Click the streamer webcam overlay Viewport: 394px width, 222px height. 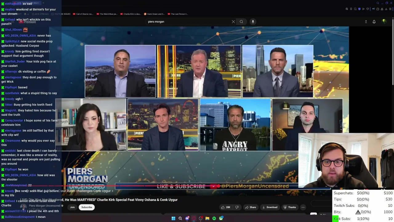click(346, 161)
